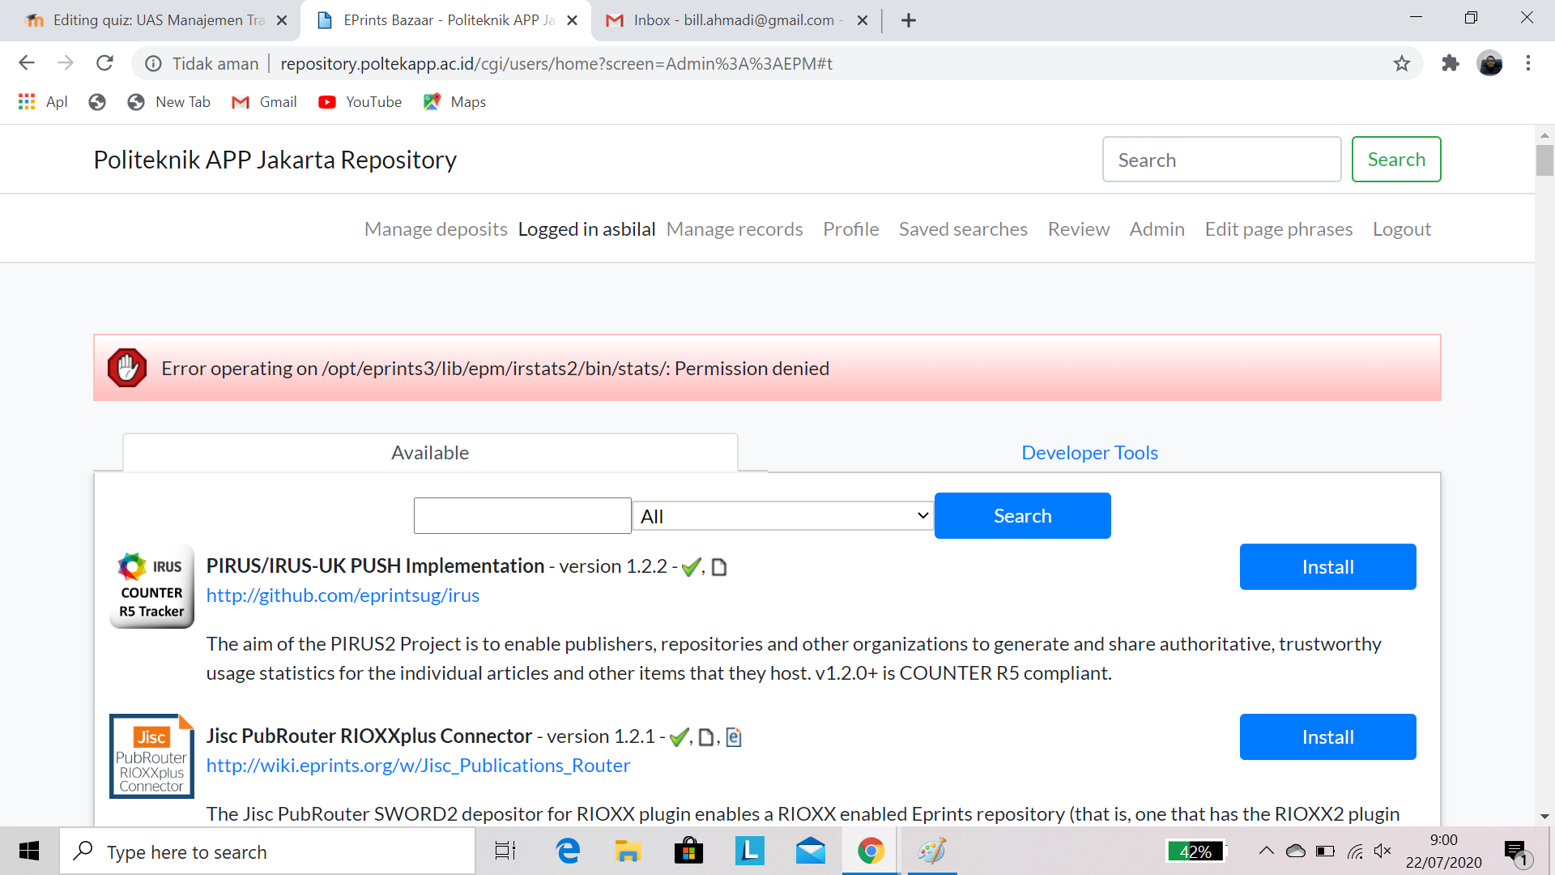Click the IRUS COUNTER R5 Tracker logo
The height and width of the screenshot is (875, 1555).
tap(151, 587)
